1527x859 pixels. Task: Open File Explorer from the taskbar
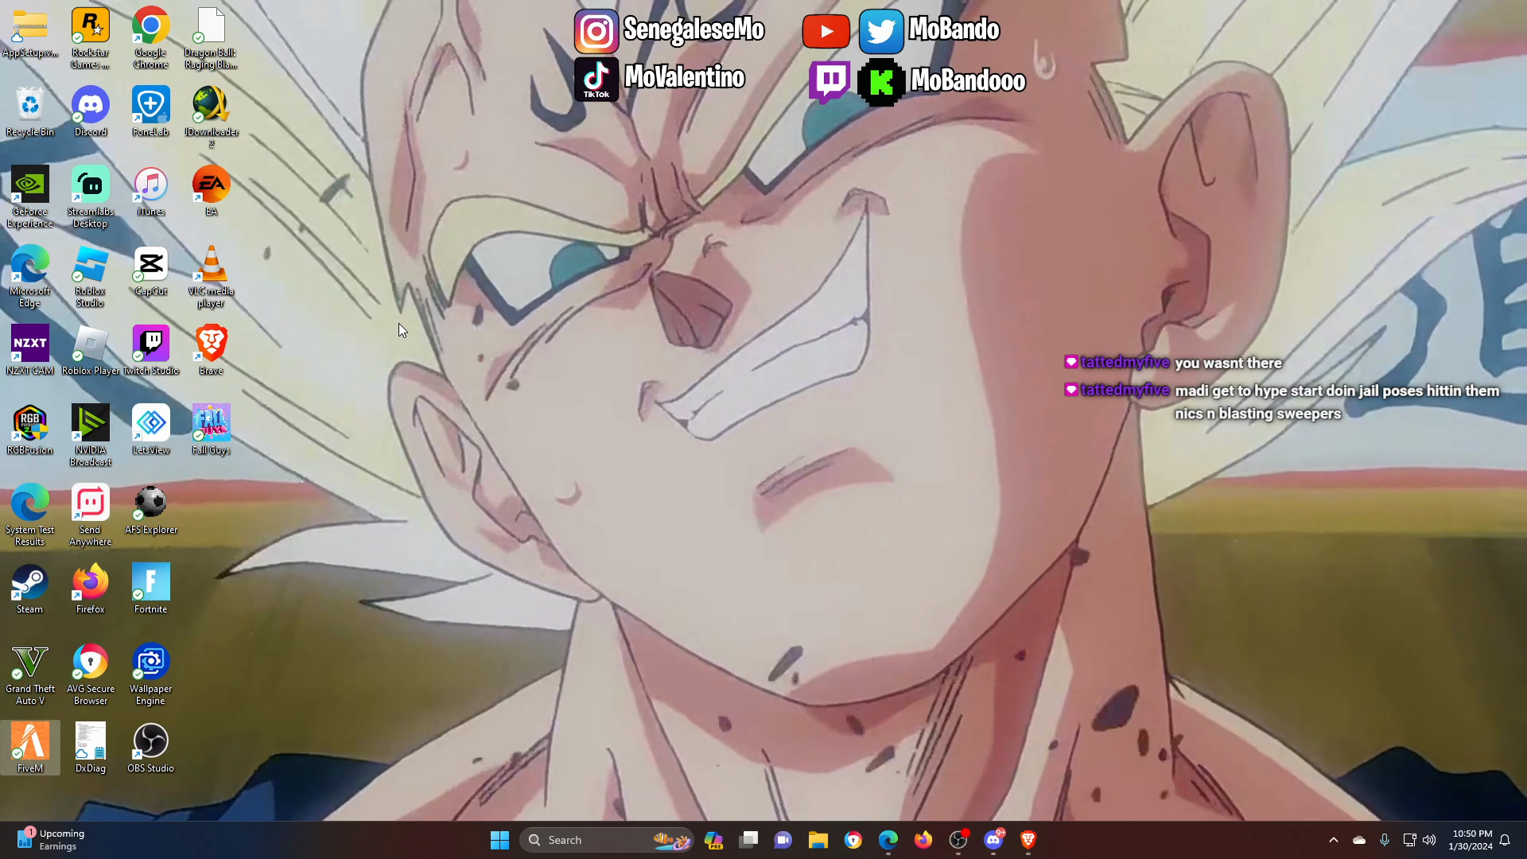point(818,840)
